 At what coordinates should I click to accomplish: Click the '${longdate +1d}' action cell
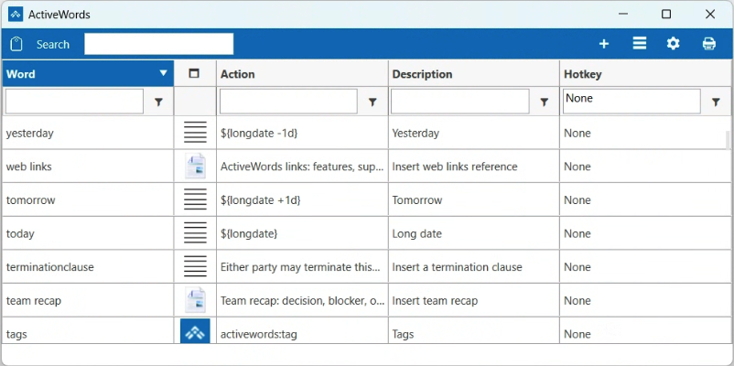[x=302, y=199]
